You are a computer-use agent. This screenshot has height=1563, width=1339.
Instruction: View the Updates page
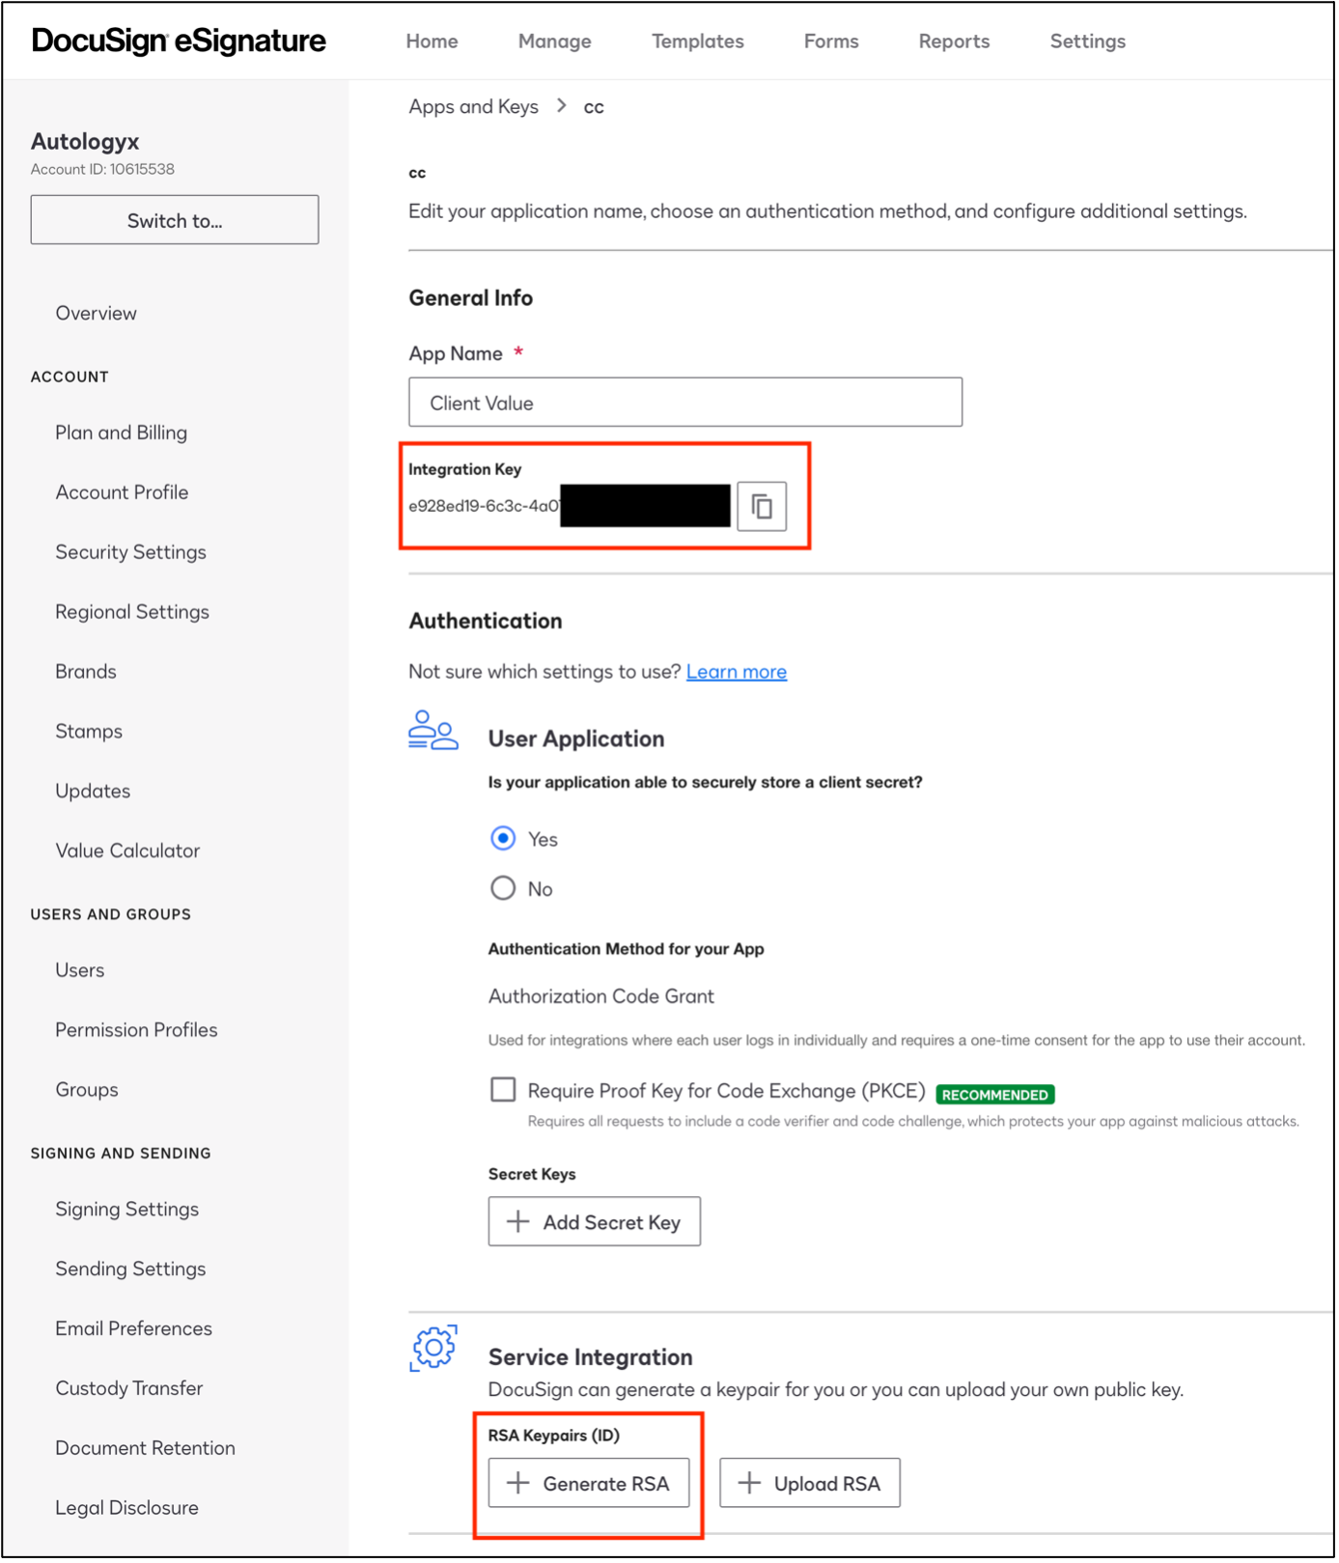click(x=93, y=793)
